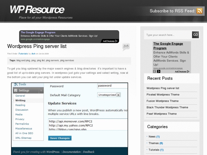Viewport: 207px width, 155px height.
Task: Open author Ash link
Action: [x=33, y=54]
